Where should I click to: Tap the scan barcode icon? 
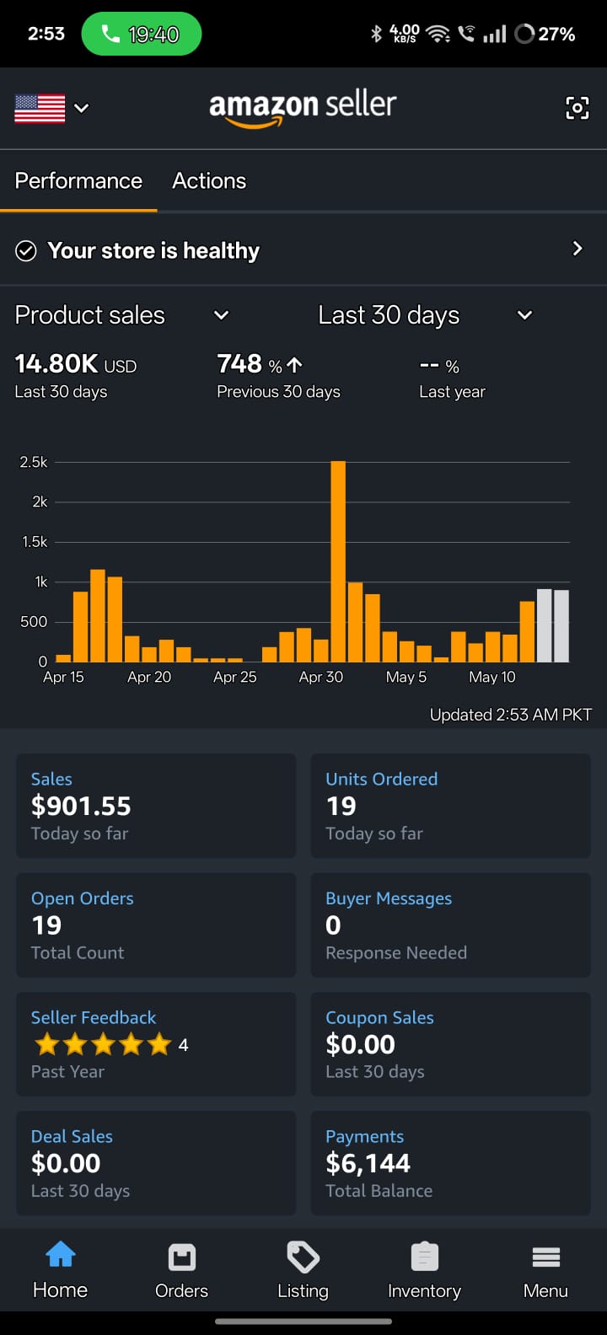click(577, 108)
